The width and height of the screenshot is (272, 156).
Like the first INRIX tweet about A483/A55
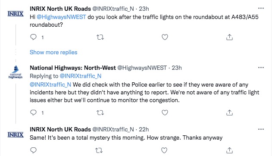[x=165, y=37]
